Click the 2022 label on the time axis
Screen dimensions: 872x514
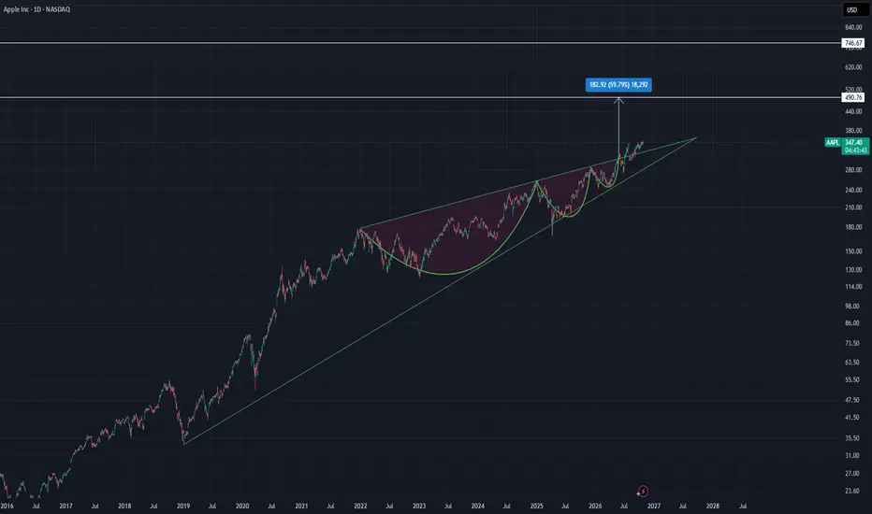click(360, 507)
